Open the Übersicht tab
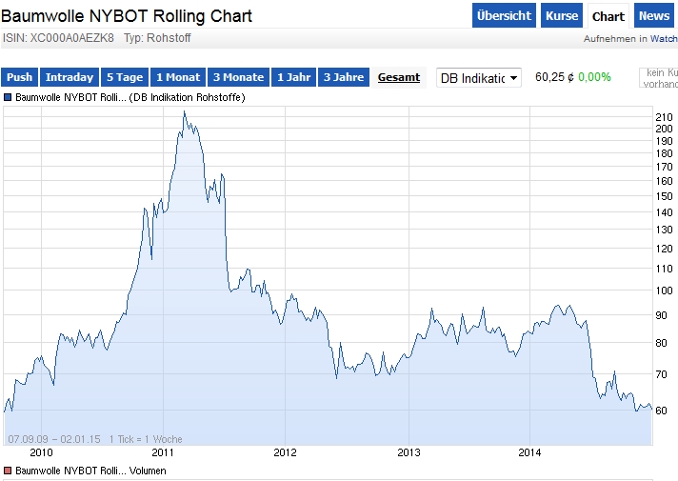Viewport: 678px width, 481px height. click(504, 15)
